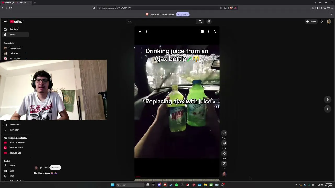
Task: Toggle the browser sidebar panel
Action: click(x=317, y=8)
